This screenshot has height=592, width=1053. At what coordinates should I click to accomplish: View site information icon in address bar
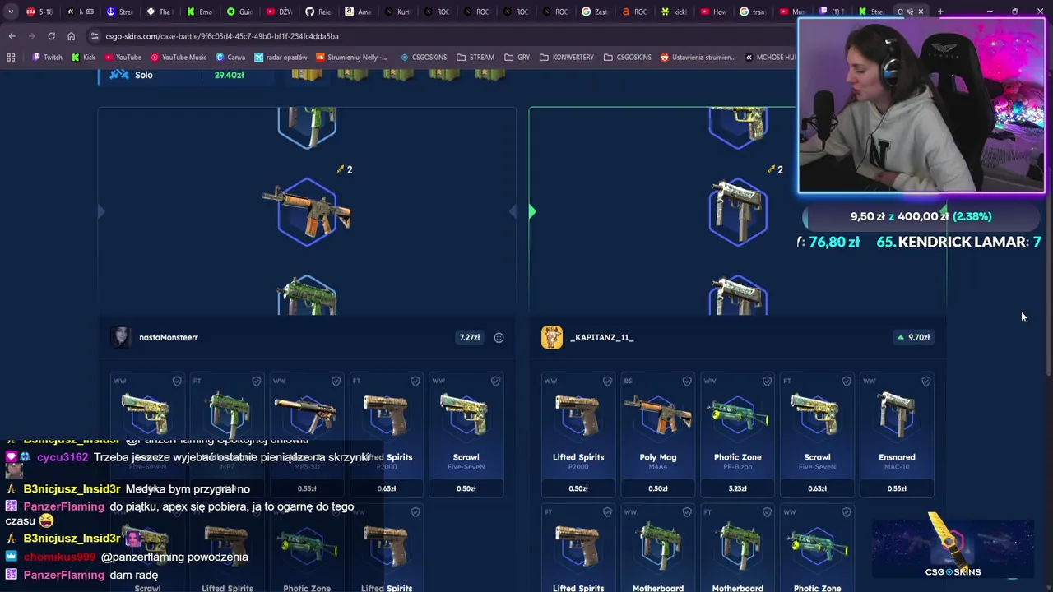95,36
